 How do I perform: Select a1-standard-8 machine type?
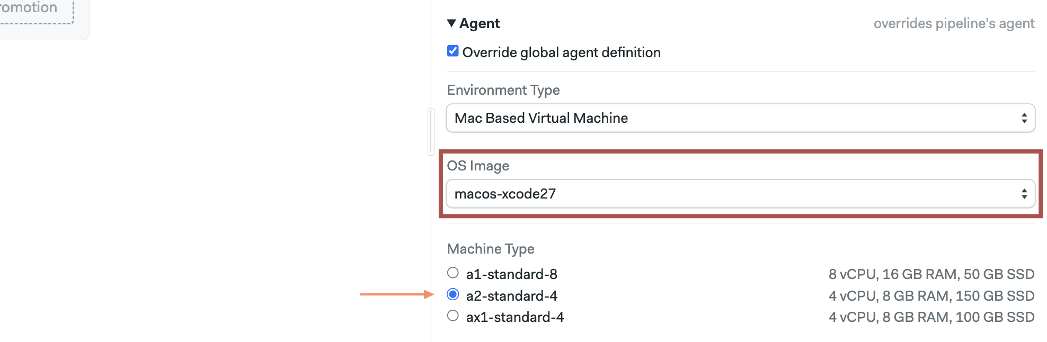pyautogui.click(x=453, y=273)
